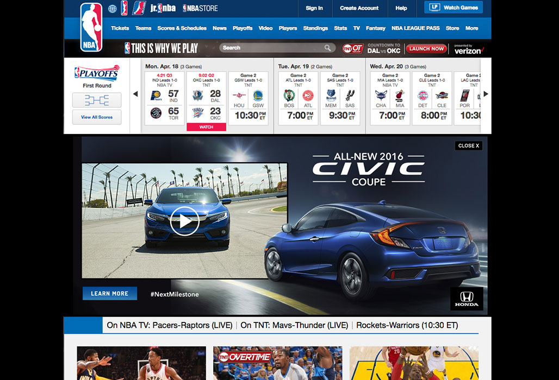This screenshot has height=380, width=559.
Task: Open the playoff bracket icon button
Action: [x=97, y=100]
